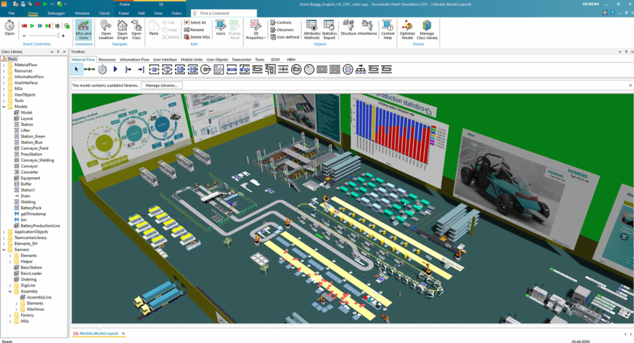Image resolution: width=634 pixels, height=343 pixels.
Task: Open the Video ribbon tab
Action: tap(176, 14)
